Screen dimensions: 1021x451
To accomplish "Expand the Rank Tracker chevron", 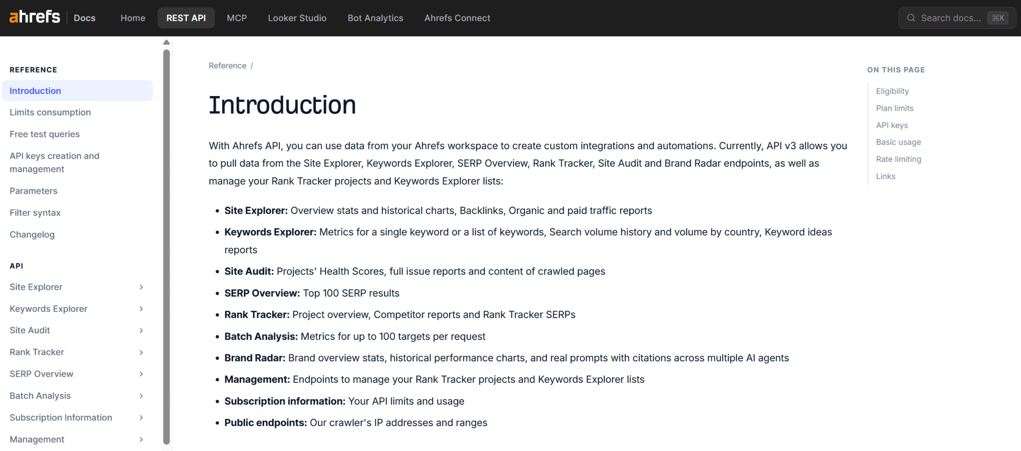I will (141, 352).
